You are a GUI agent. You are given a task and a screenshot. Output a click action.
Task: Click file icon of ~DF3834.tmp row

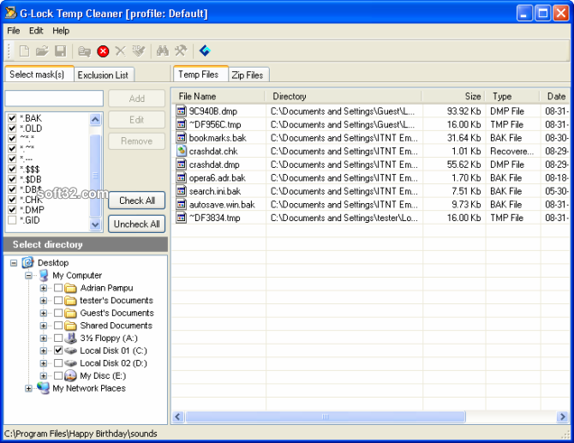(x=182, y=218)
